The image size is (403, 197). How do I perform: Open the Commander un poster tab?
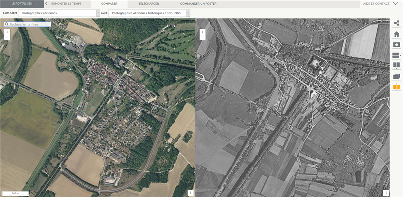tap(198, 4)
